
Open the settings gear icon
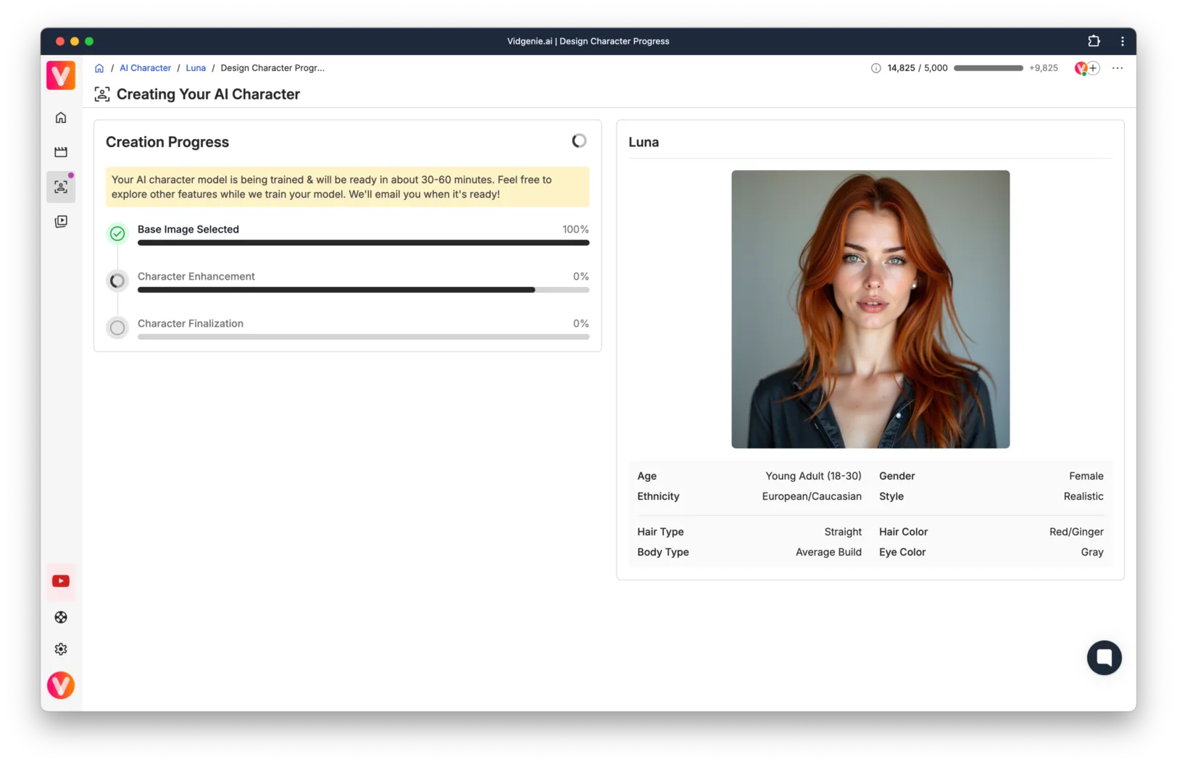coord(61,649)
